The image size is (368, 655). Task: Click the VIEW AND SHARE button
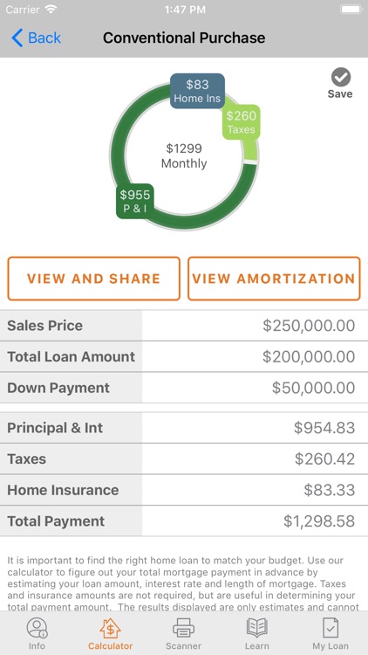tap(94, 279)
